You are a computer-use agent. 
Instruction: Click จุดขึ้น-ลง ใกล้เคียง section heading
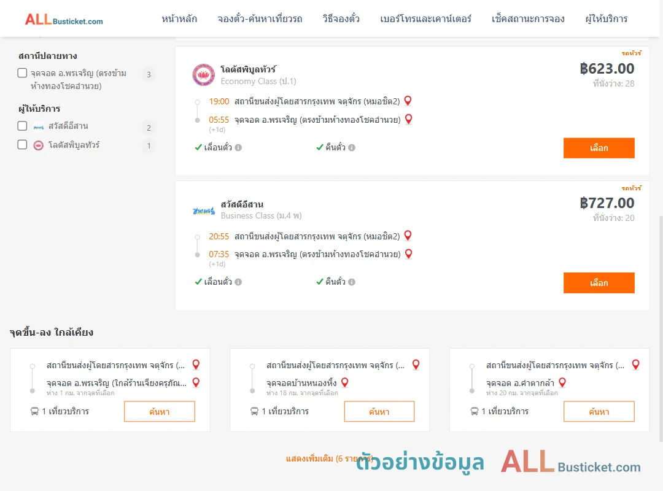pyautogui.click(x=51, y=333)
